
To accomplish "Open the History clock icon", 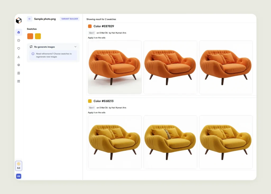I will tap(19, 40).
